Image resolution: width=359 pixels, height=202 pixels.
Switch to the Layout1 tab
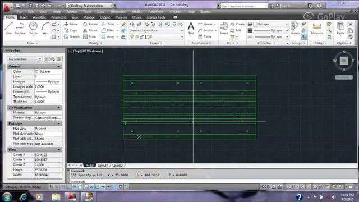(103, 166)
